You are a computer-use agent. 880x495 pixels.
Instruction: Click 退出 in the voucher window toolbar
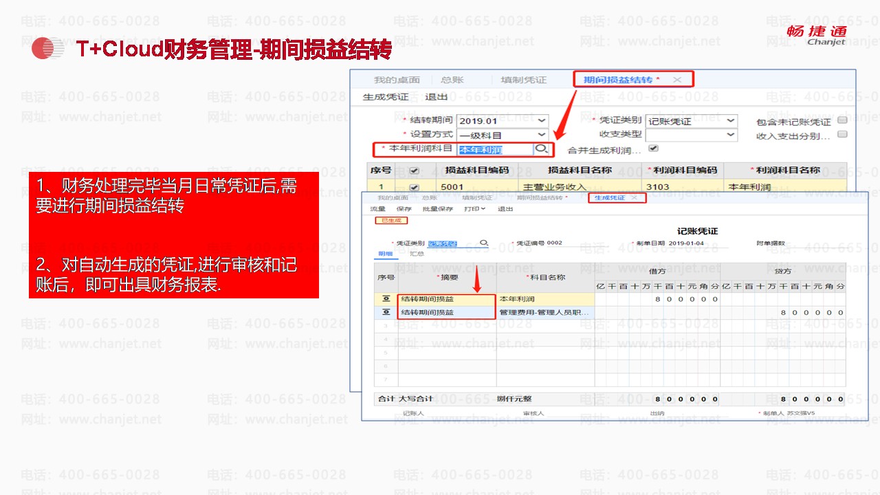pos(505,209)
